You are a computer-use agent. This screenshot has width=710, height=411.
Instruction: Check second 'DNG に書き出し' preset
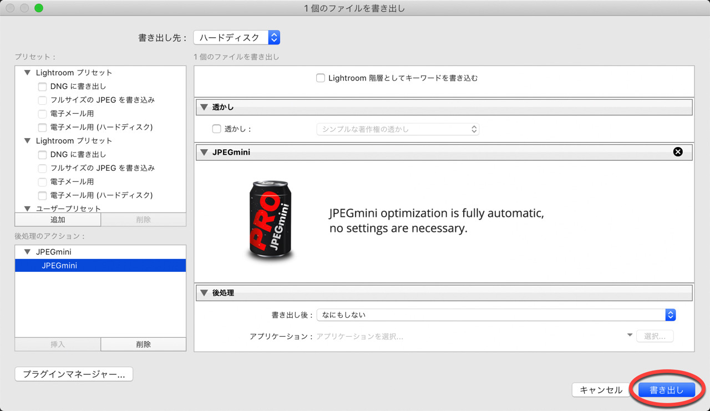point(42,155)
